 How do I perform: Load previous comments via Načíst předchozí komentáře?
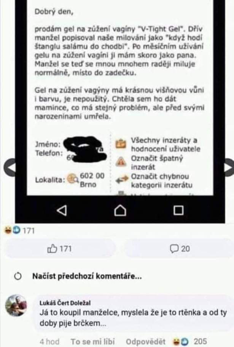87,276
